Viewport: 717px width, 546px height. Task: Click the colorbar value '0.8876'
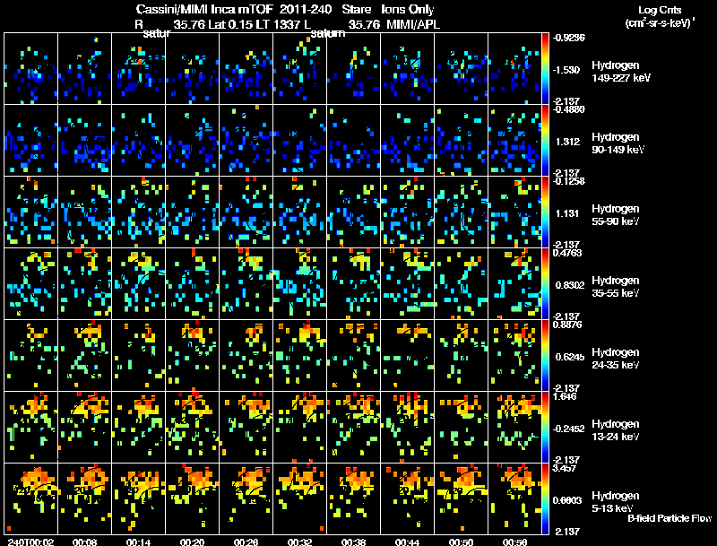point(567,325)
